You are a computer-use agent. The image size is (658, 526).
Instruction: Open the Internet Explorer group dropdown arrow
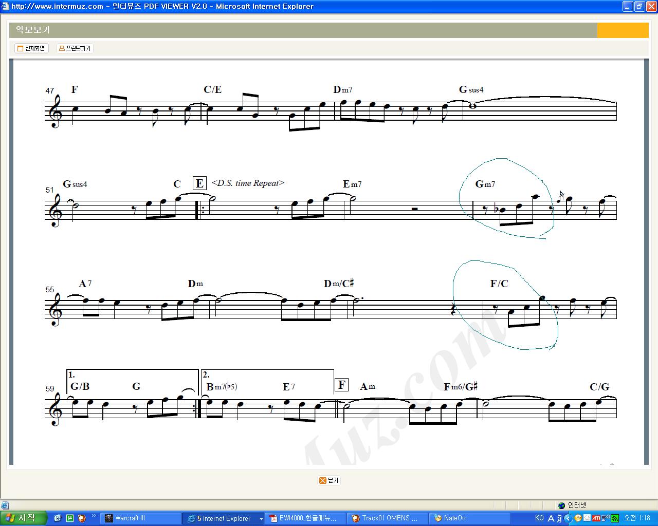point(261,519)
